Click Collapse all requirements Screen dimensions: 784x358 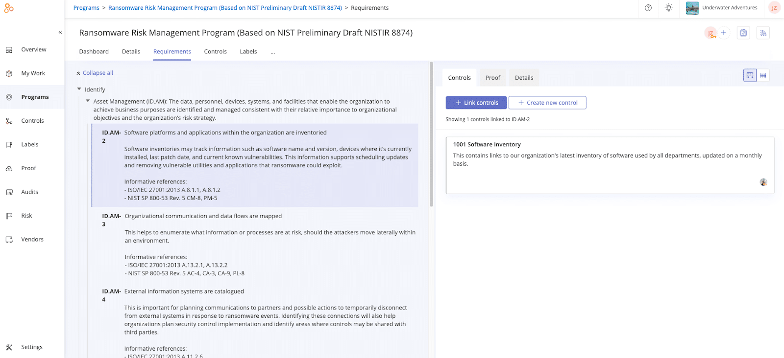pos(95,73)
